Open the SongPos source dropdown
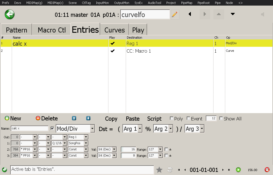This screenshot has height=175, width=273. (x=86, y=143)
